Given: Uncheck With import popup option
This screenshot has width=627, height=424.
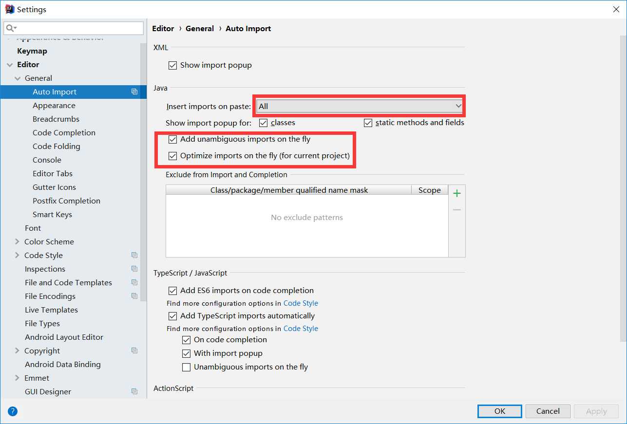Looking at the screenshot, I should [186, 353].
